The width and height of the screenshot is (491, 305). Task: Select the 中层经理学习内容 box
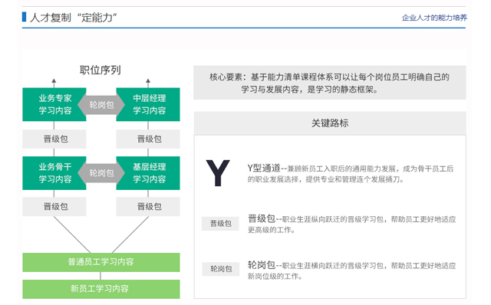pos(148,104)
